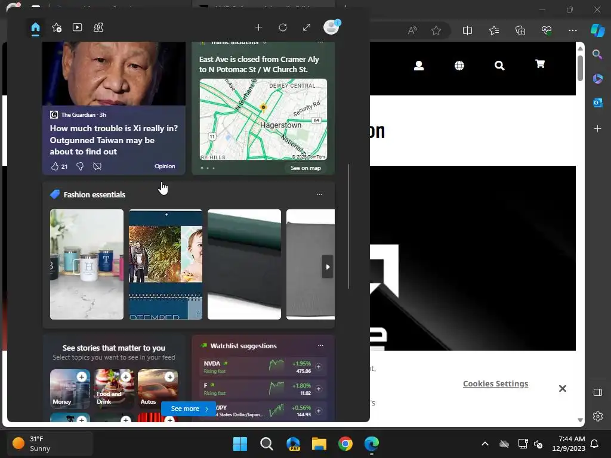Click the webpage vertical scrollbar thumb
This screenshot has width=611, height=458.
[580, 69]
